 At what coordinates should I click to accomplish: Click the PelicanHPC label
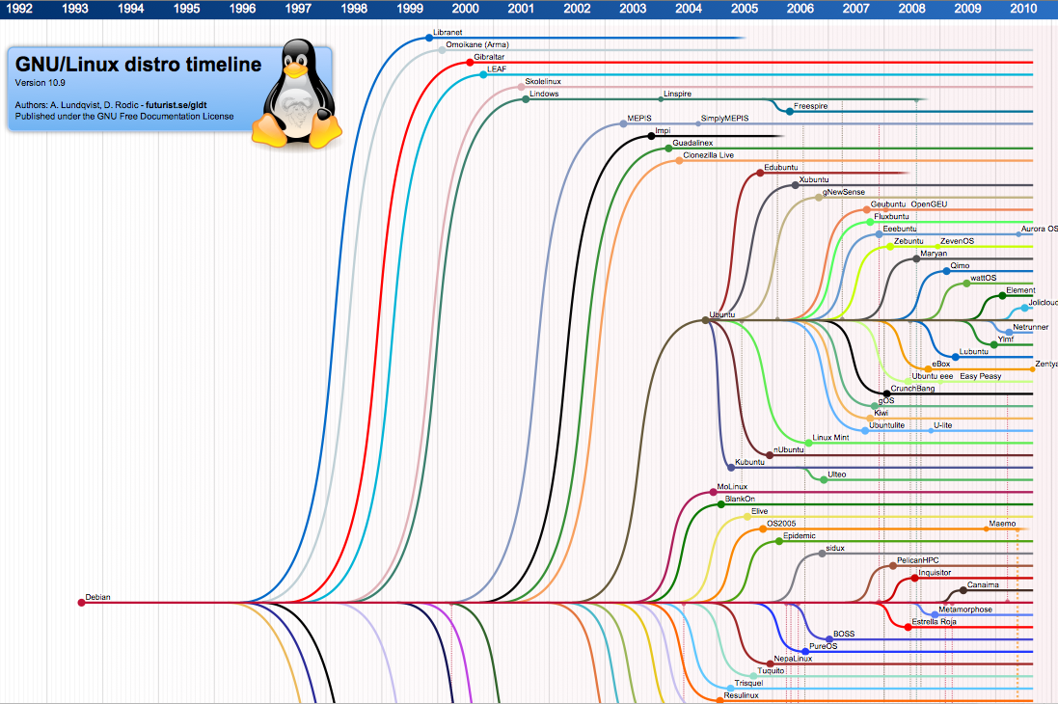(x=917, y=560)
